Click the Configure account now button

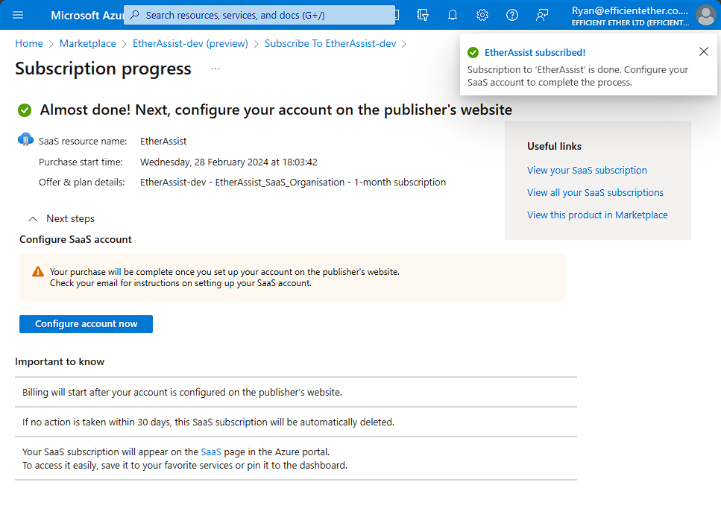point(86,324)
